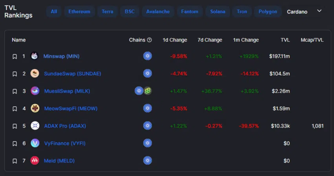Click the Minswap cat logo icon
The width and height of the screenshot is (334, 176).
35,56
